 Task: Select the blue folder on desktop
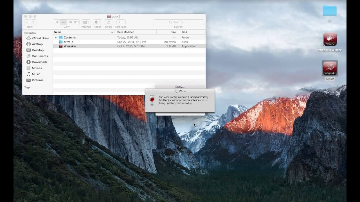point(329,10)
